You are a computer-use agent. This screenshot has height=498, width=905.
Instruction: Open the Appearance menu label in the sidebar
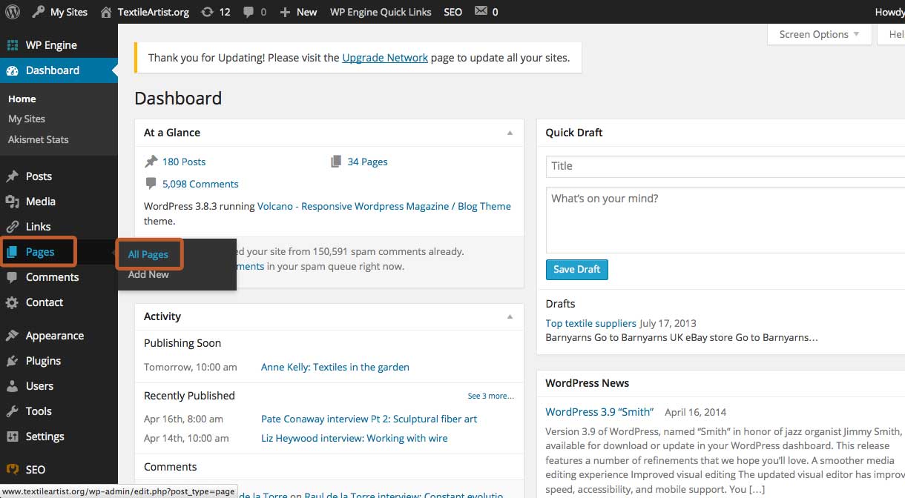click(55, 336)
